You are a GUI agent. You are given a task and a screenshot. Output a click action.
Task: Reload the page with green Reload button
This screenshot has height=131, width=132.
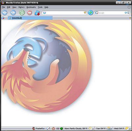coord(22,13)
